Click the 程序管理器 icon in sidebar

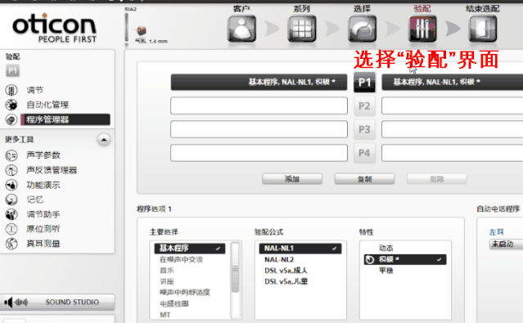coord(11,119)
